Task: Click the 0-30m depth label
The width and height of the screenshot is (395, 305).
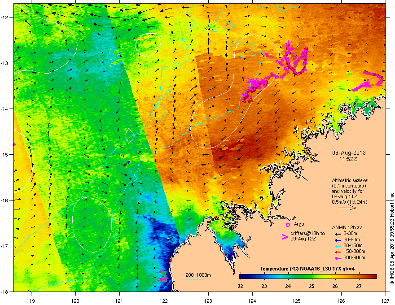Action: pyautogui.click(x=350, y=234)
